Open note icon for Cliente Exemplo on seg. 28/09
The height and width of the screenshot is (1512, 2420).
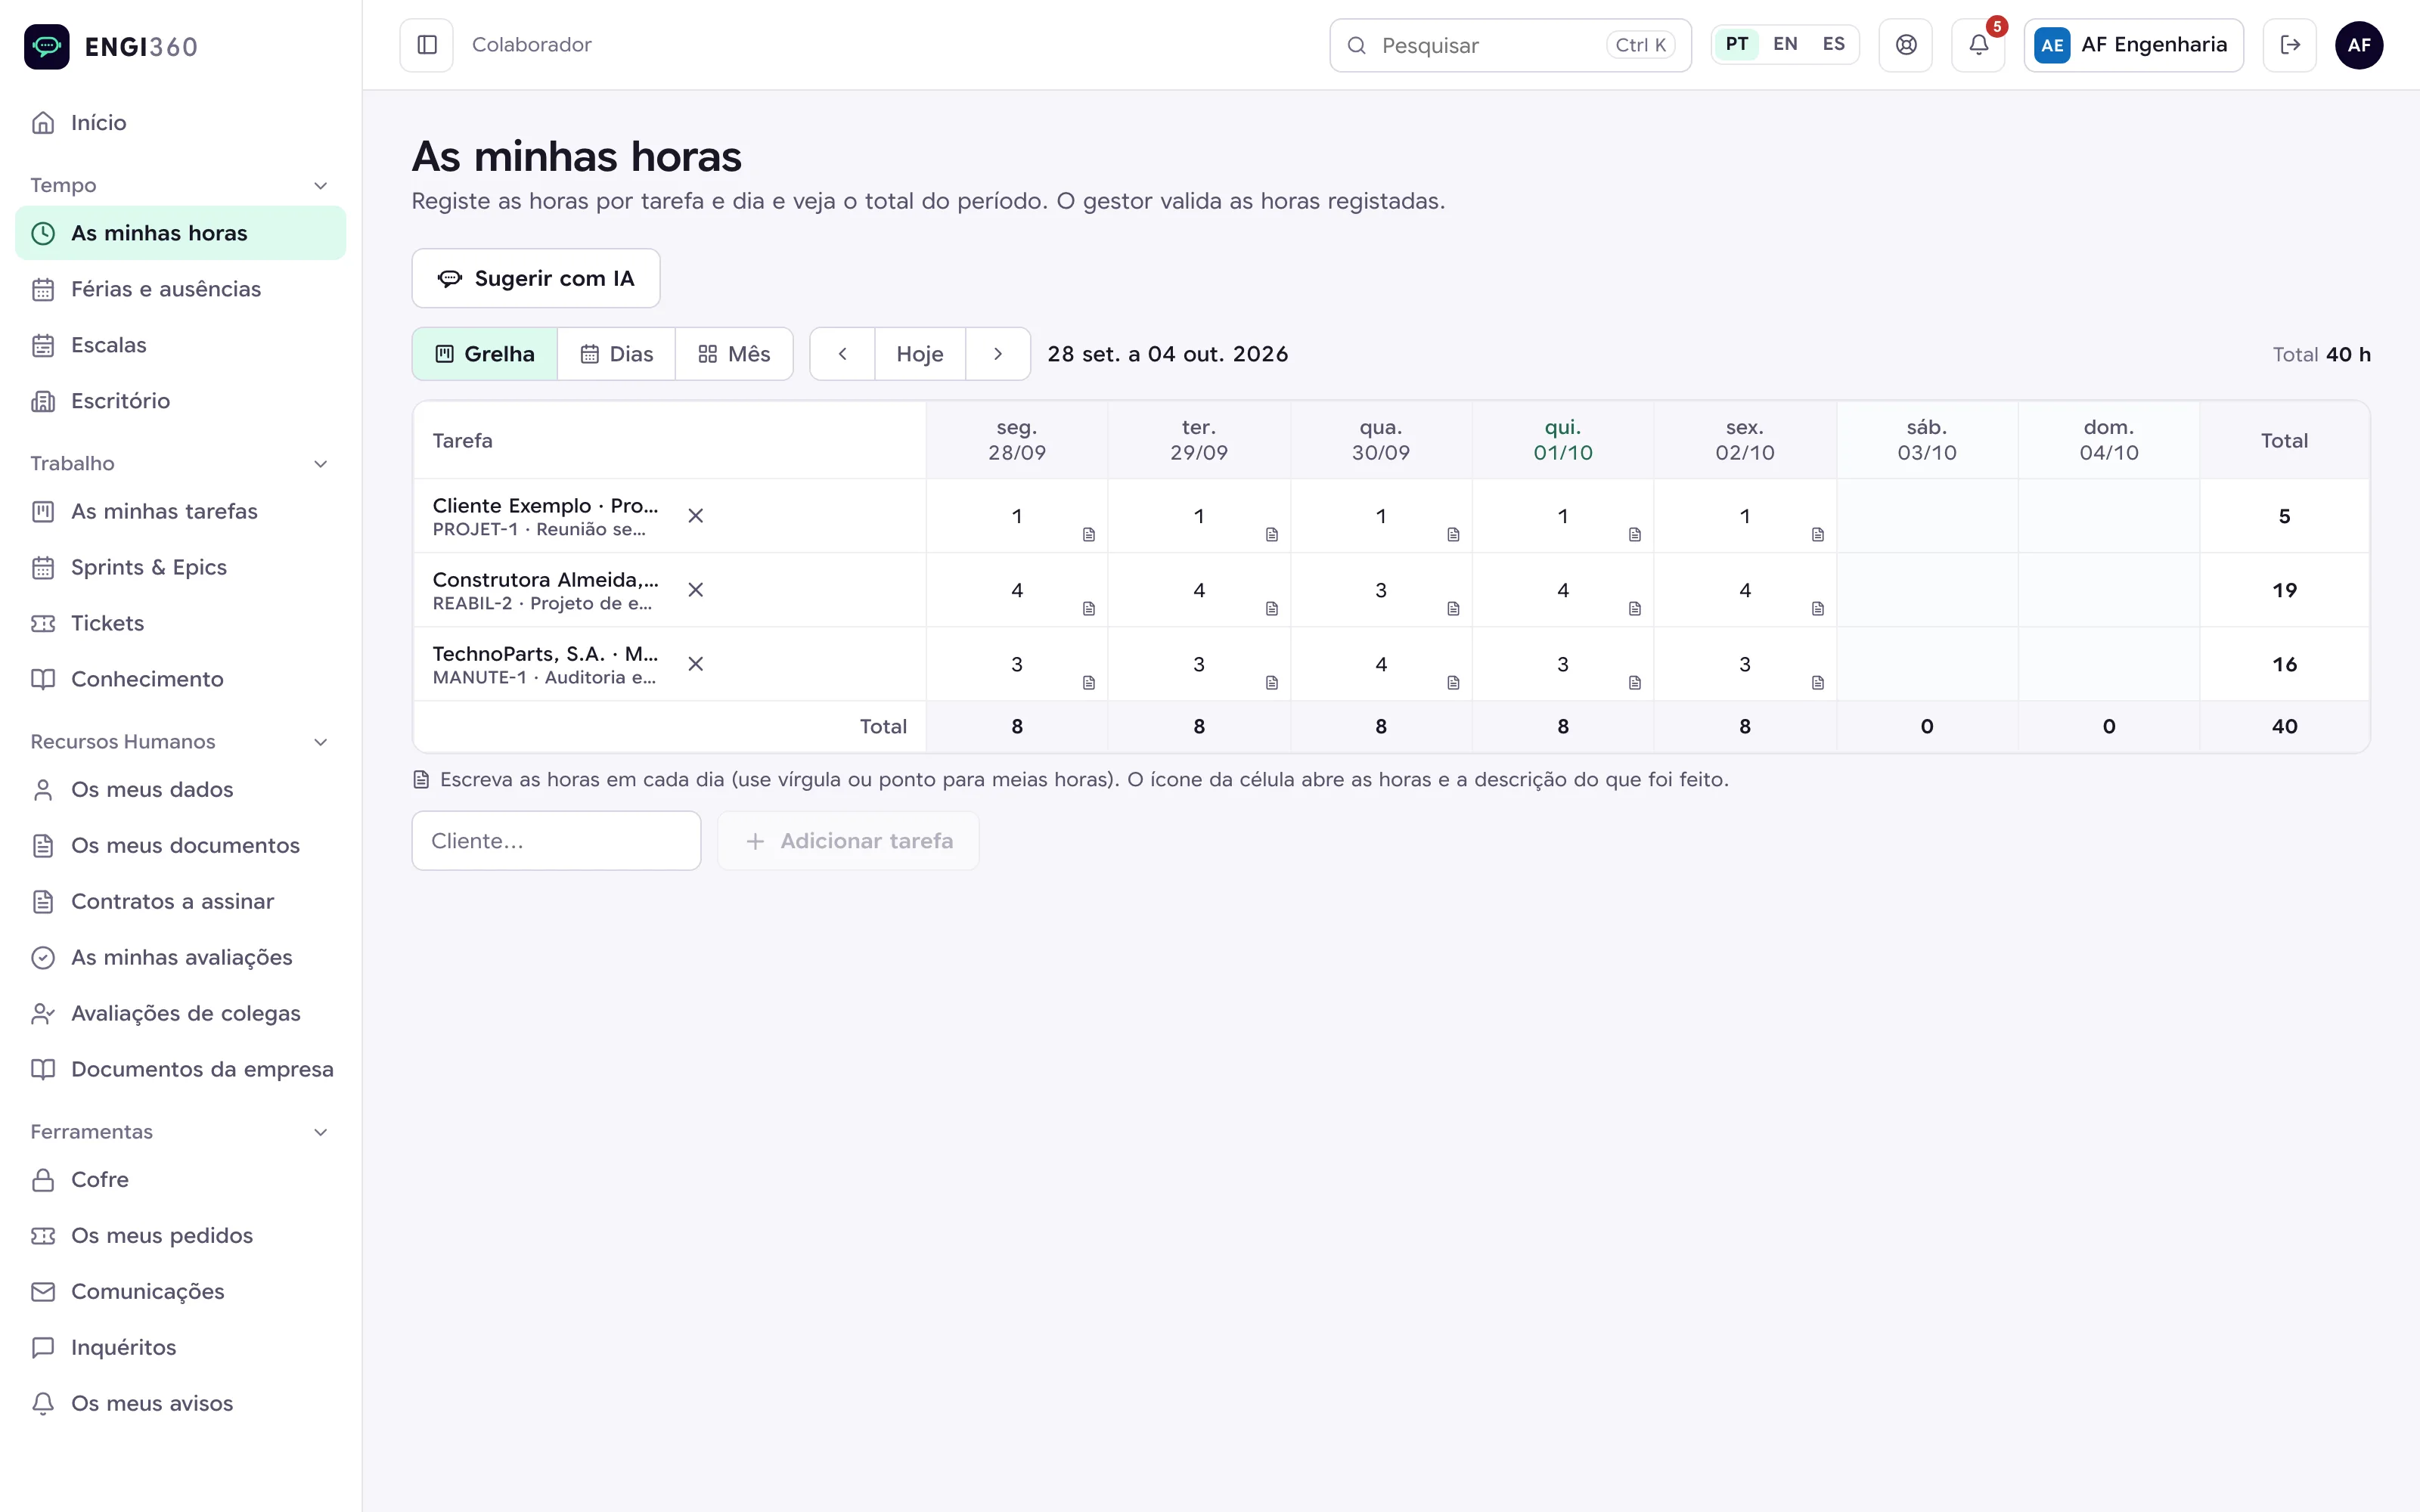point(1089,535)
